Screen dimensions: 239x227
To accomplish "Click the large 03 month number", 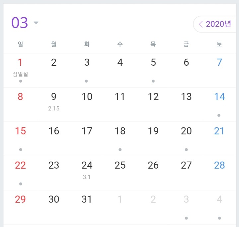I will 20,23.
